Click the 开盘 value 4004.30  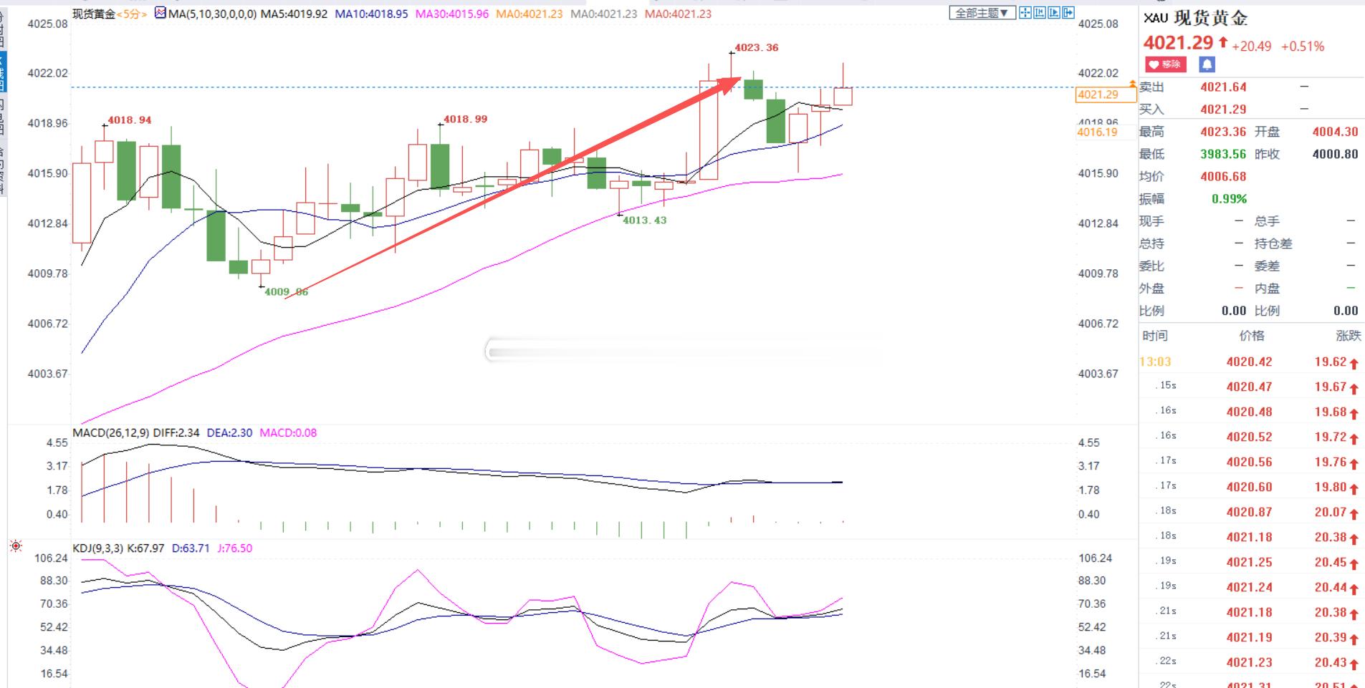click(1335, 132)
